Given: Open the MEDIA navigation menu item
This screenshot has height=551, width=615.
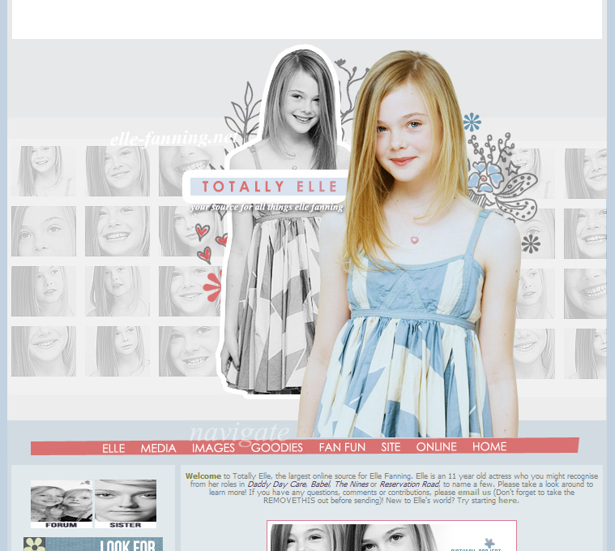Looking at the screenshot, I should point(158,448).
